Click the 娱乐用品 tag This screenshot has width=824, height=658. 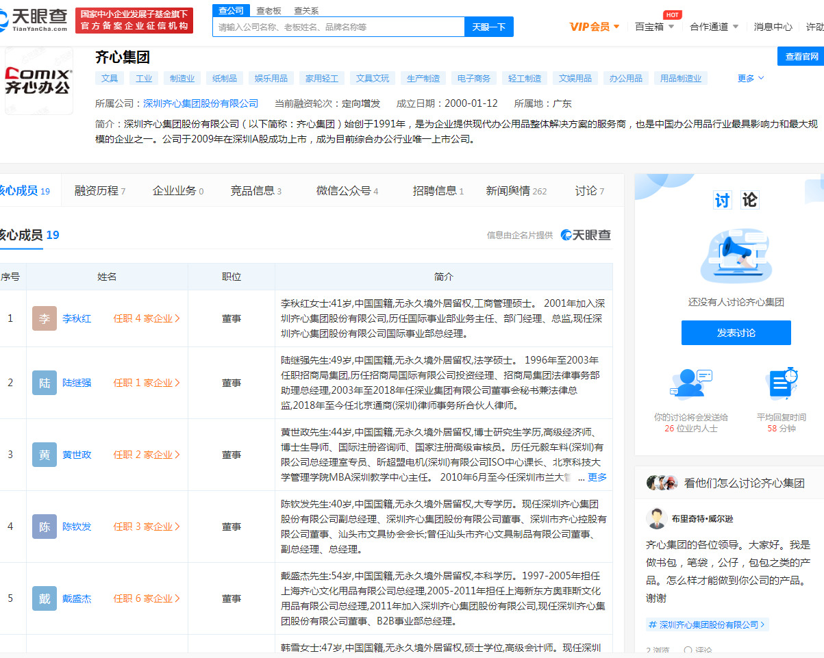pos(271,78)
